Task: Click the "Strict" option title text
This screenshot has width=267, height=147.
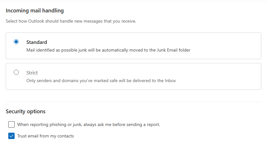Action: coord(32,73)
